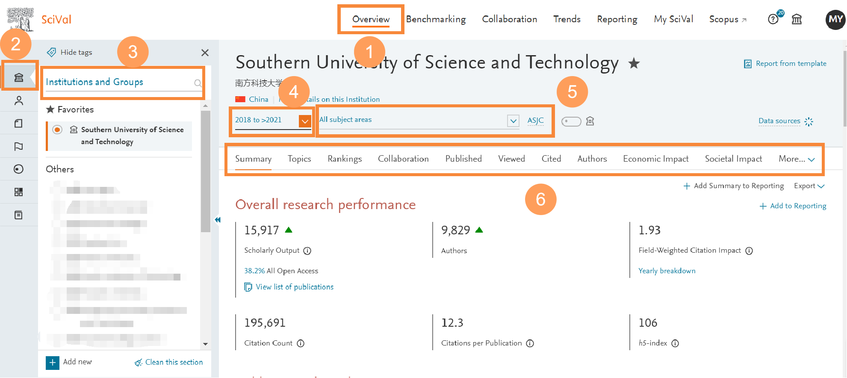Close the entity selection panel
Viewport: 847px width, 378px height.
pyautogui.click(x=205, y=53)
